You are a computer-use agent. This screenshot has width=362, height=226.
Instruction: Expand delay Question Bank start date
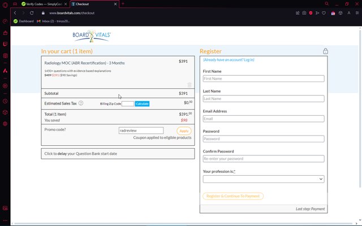(x=118, y=154)
